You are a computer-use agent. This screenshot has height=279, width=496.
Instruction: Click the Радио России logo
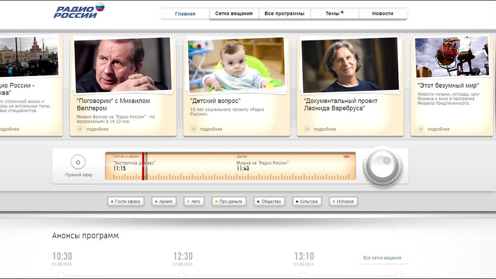pos(79,10)
